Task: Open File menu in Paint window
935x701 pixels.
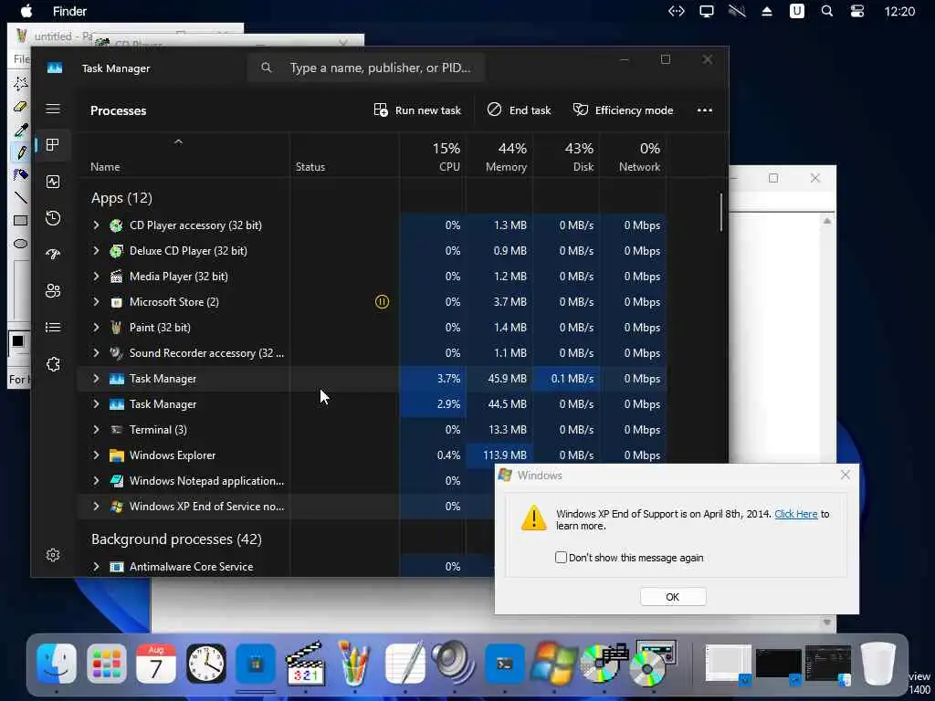Action: [21, 58]
